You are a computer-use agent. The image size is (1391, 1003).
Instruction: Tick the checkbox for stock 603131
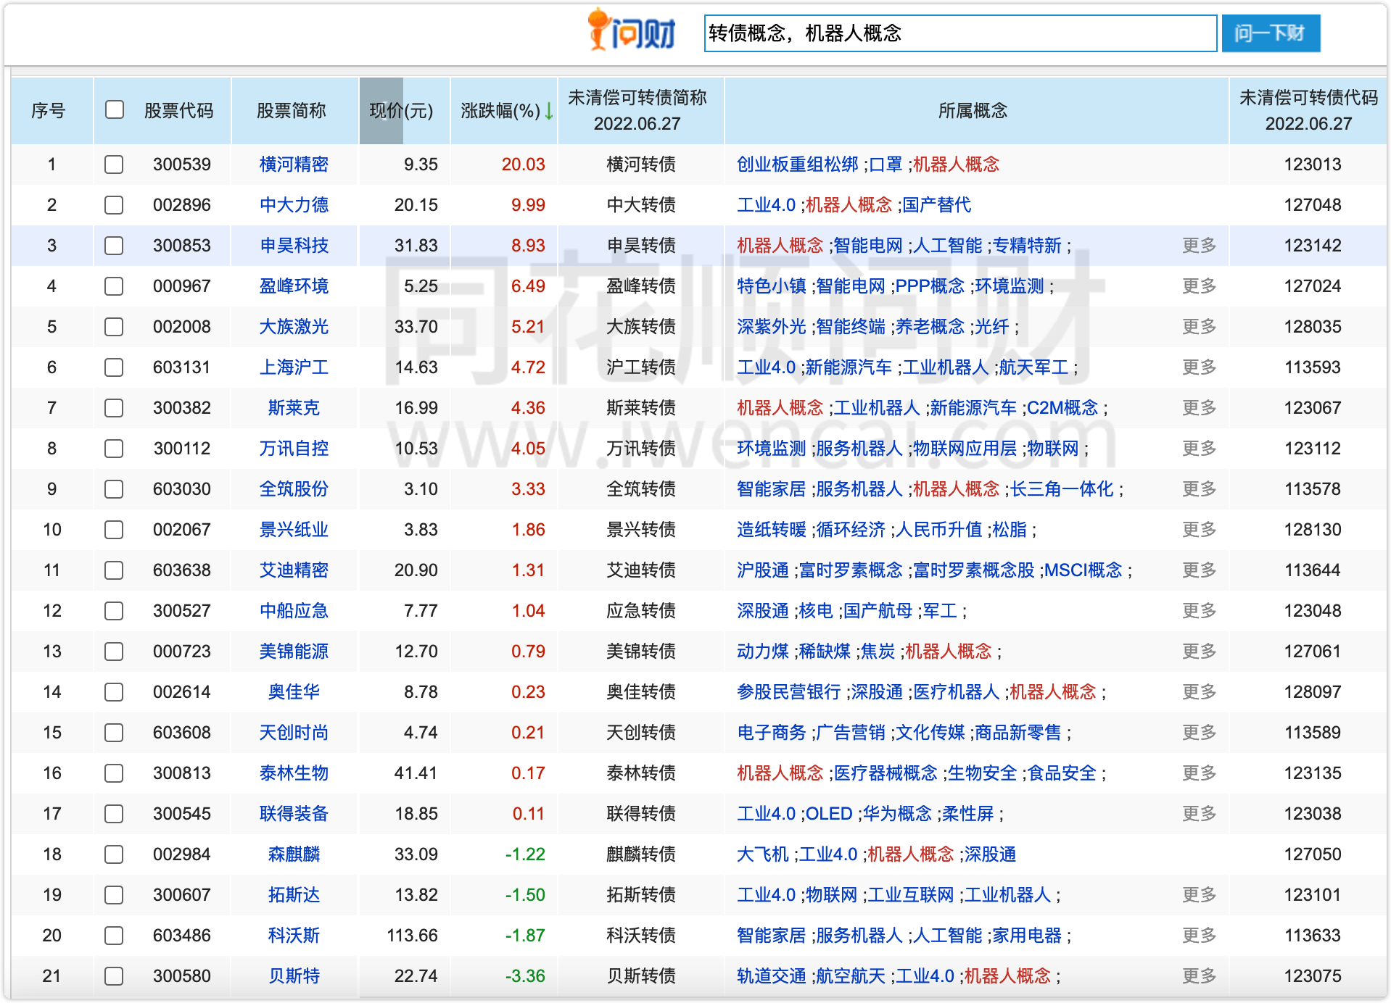pos(114,367)
